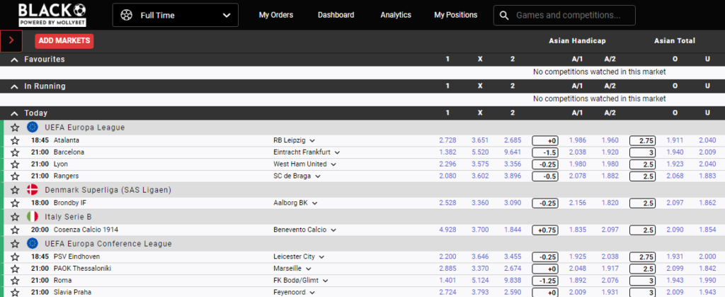The width and height of the screenshot is (725, 297).
Task: Expand the Benevento Calcio match chevron
Action: [333, 230]
